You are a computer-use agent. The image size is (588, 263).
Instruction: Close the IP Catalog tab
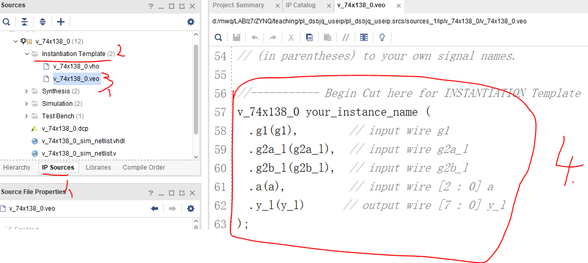click(x=329, y=6)
